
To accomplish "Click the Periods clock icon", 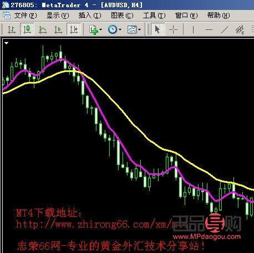I will coord(113,29).
